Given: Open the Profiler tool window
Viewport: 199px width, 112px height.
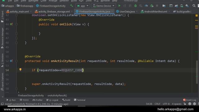Looking at the screenshot, I should pos(37,100).
